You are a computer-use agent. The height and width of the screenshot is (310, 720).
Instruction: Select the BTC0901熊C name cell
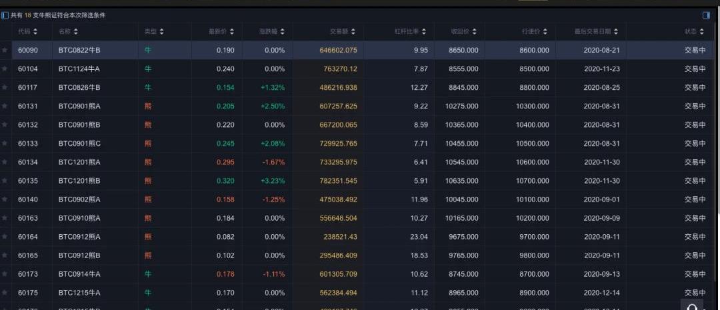point(79,144)
